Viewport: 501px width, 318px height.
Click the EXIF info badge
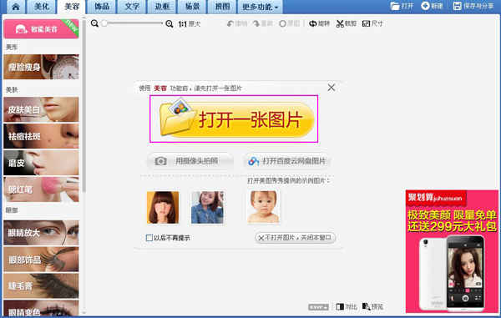(318, 307)
